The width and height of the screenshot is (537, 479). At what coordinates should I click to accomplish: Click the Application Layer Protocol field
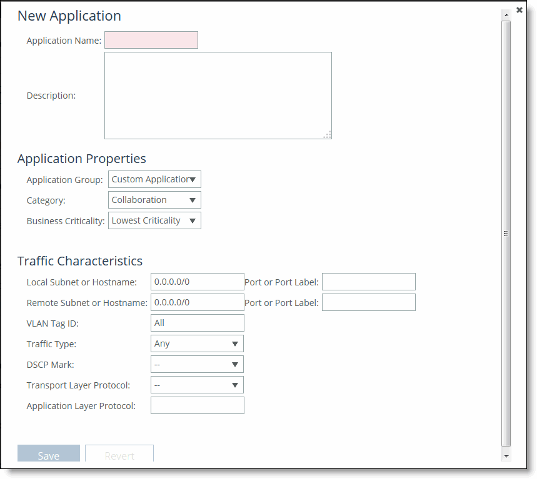point(197,406)
